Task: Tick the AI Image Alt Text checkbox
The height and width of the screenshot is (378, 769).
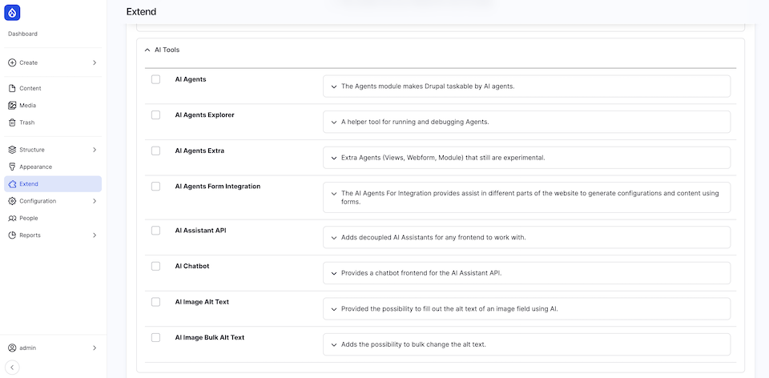Action: (x=155, y=301)
